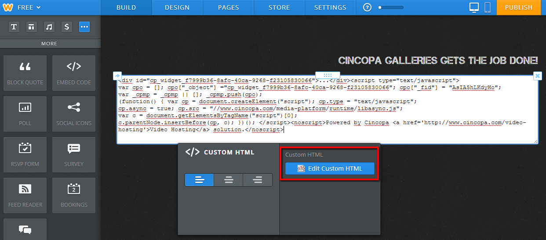Choose the Feed Reader element
Viewport: 546px width, 240px height.
click(x=25, y=195)
